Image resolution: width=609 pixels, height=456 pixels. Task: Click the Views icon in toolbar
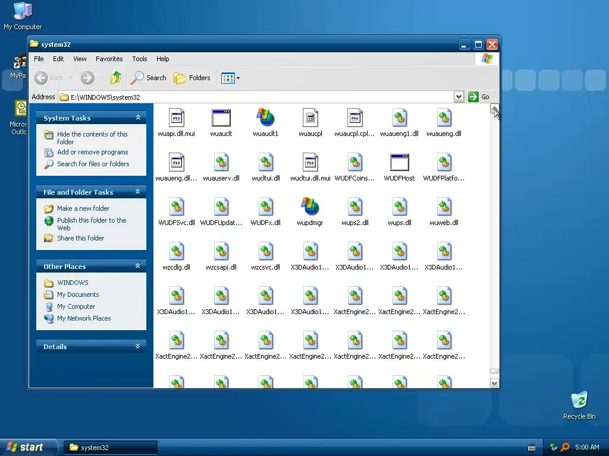(228, 78)
